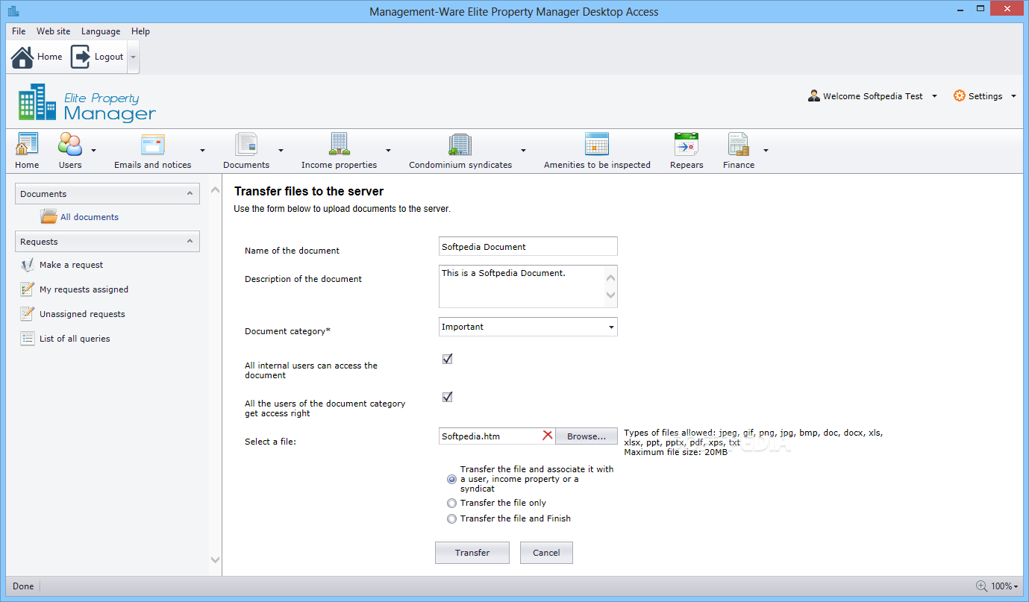Open the Repears icon

(686, 144)
